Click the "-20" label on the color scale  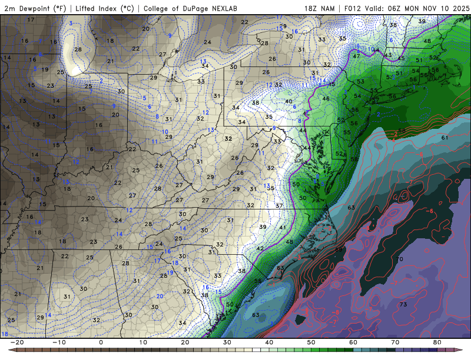17,342
